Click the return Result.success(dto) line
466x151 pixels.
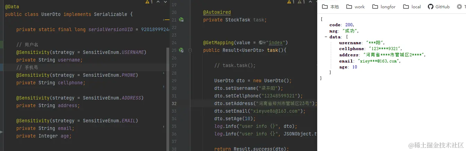(x=252, y=149)
